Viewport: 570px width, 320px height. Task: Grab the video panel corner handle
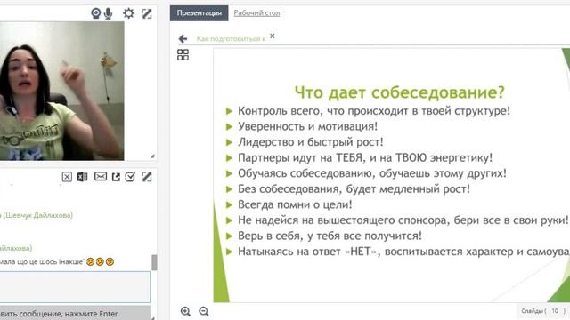point(152,156)
